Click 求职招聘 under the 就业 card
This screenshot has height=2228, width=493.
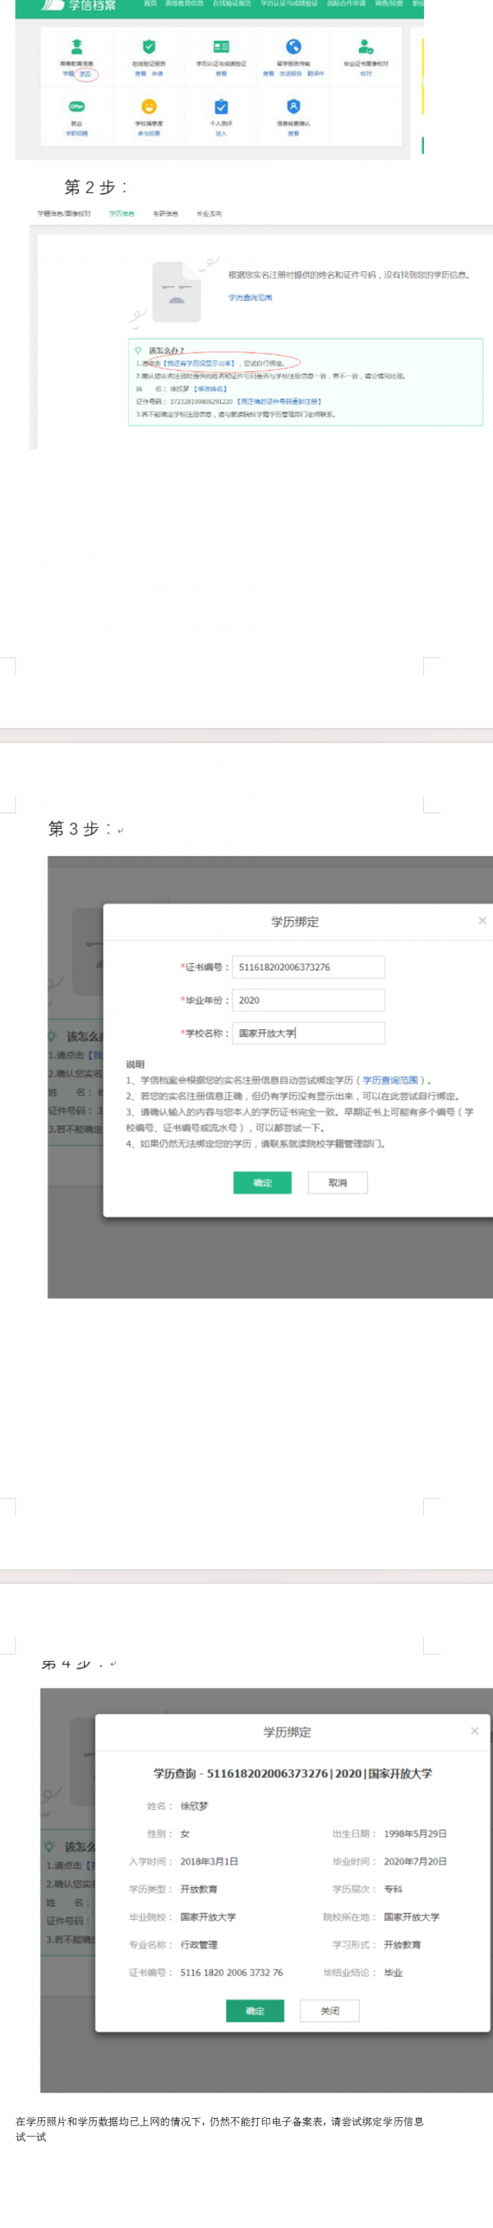tap(76, 134)
